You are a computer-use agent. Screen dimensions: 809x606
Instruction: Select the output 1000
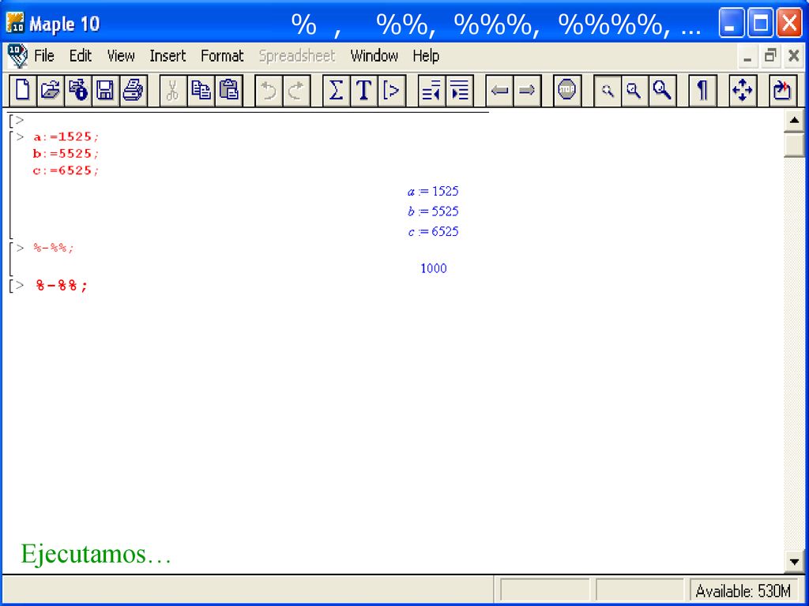click(x=434, y=268)
